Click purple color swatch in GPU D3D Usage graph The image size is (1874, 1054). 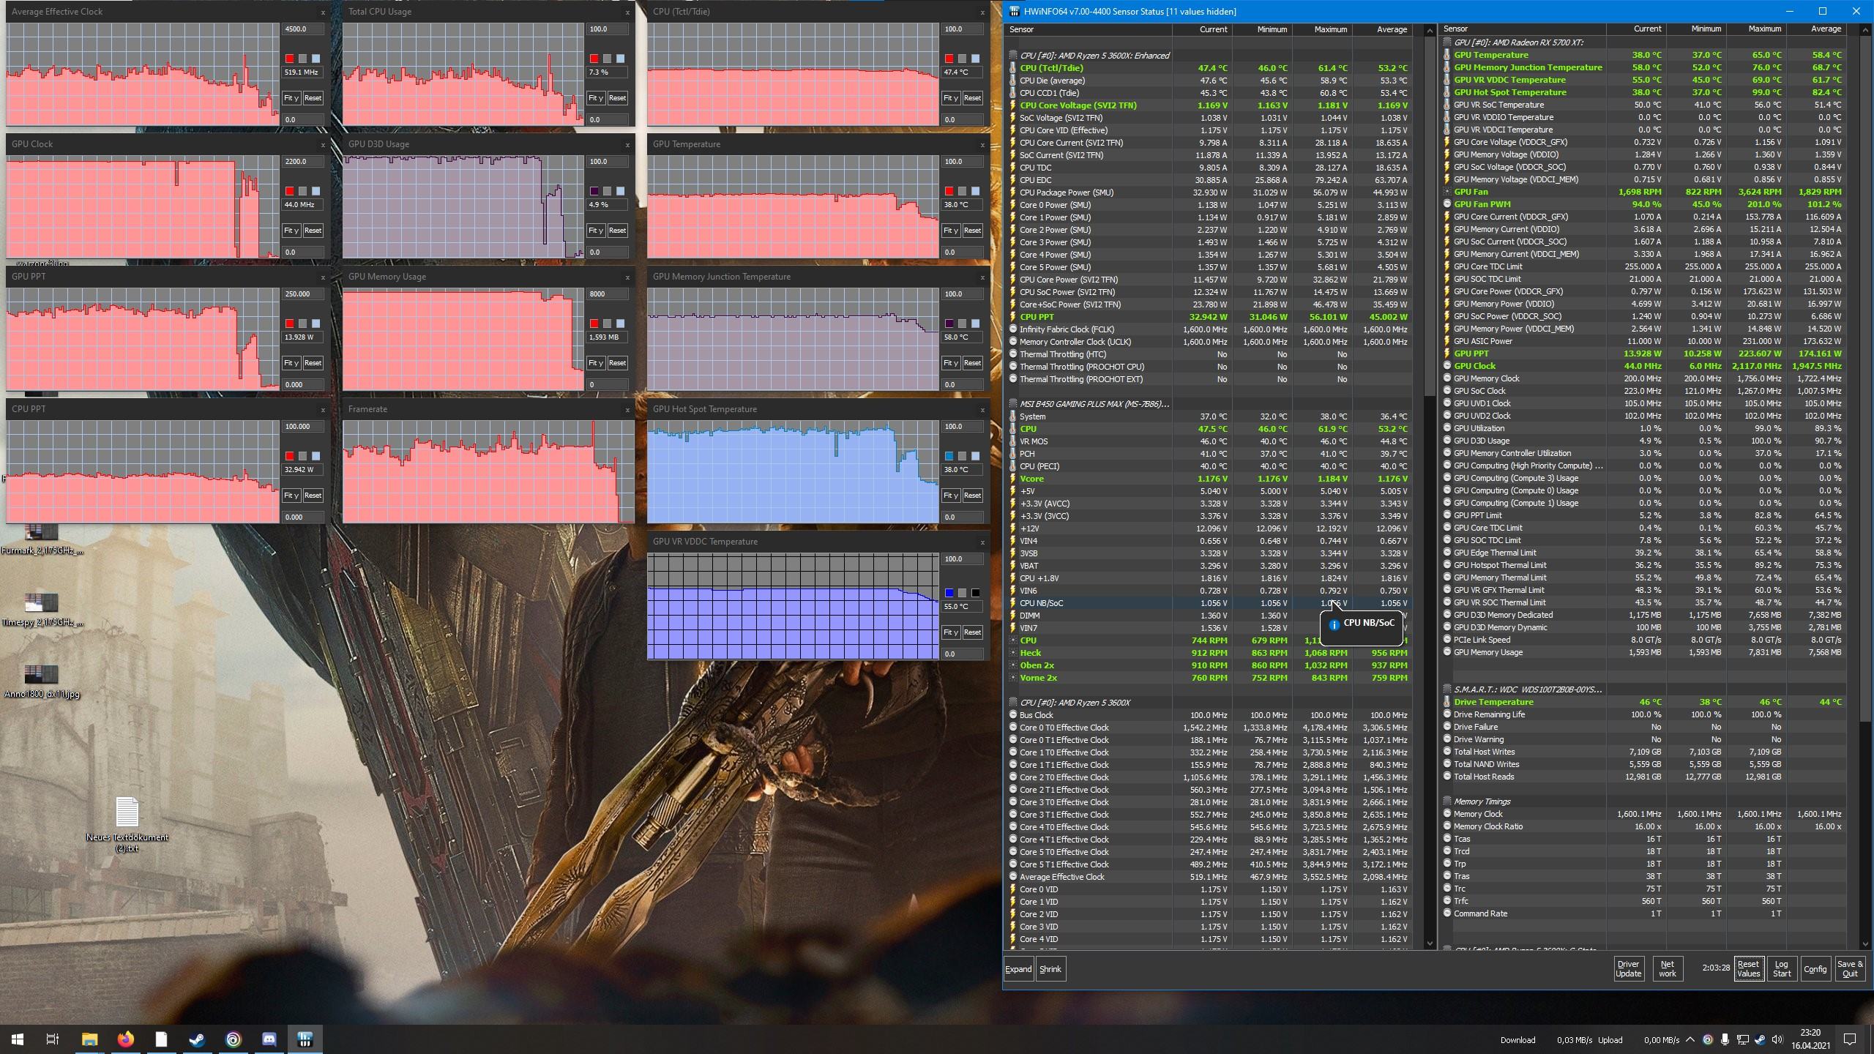[594, 191]
